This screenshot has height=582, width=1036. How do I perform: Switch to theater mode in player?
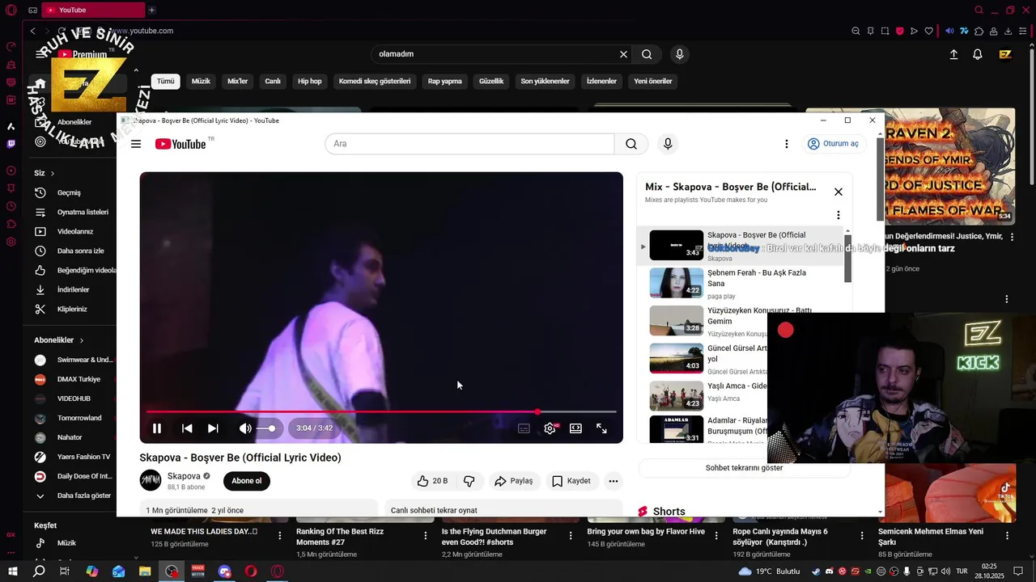pyautogui.click(x=575, y=428)
